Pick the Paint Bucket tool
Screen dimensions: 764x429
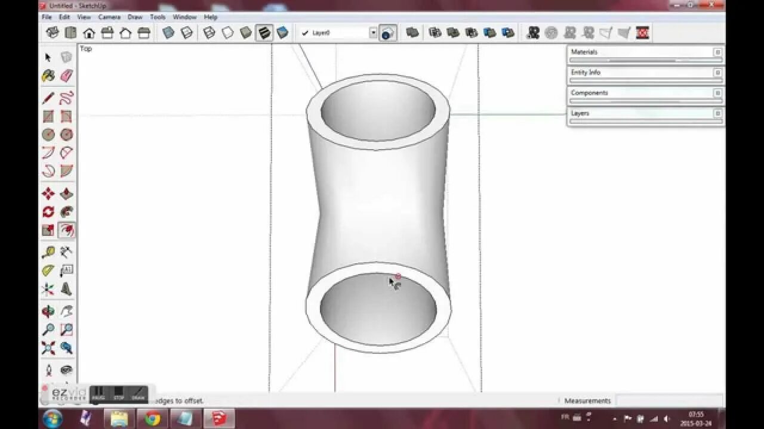(48, 76)
